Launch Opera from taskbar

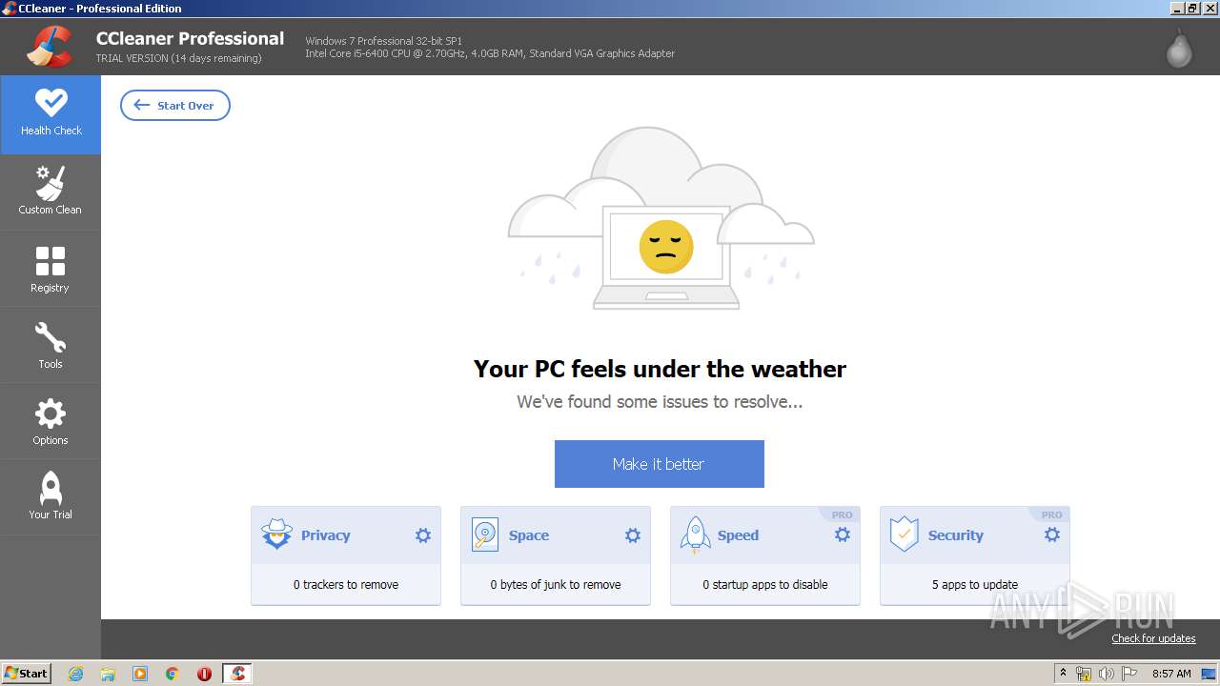204,674
